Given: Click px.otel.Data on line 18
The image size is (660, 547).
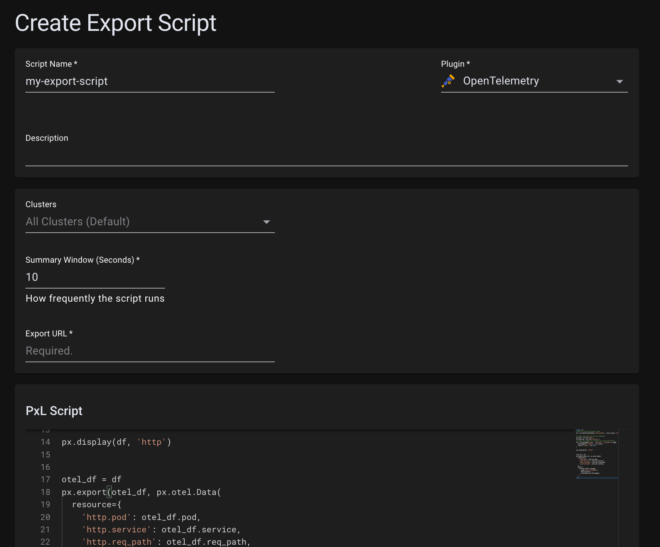Looking at the screenshot, I should pyautogui.click(x=187, y=492).
